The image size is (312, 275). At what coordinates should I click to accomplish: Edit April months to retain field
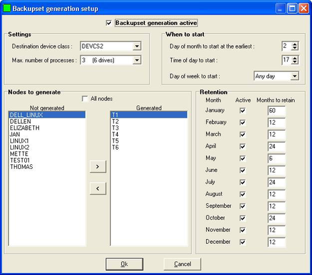[x=277, y=146]
